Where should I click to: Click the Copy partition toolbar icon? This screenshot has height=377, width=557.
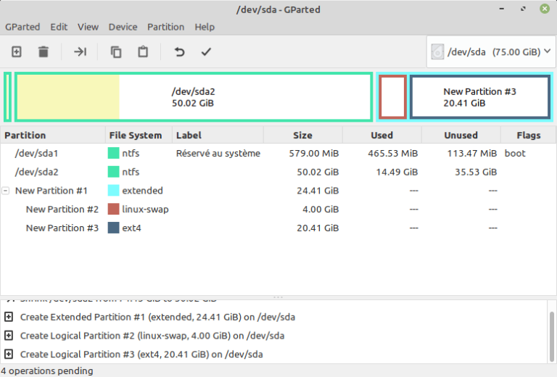(x=116, y=51)
